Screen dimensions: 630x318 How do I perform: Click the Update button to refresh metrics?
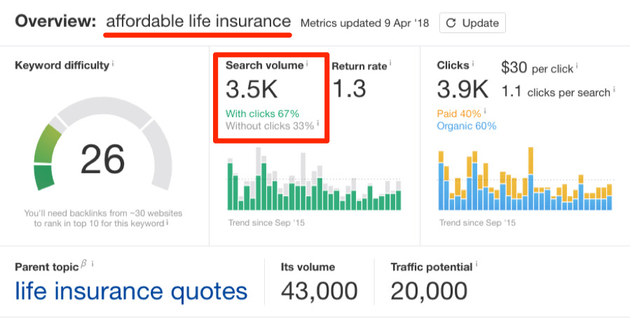click(472, 23)
